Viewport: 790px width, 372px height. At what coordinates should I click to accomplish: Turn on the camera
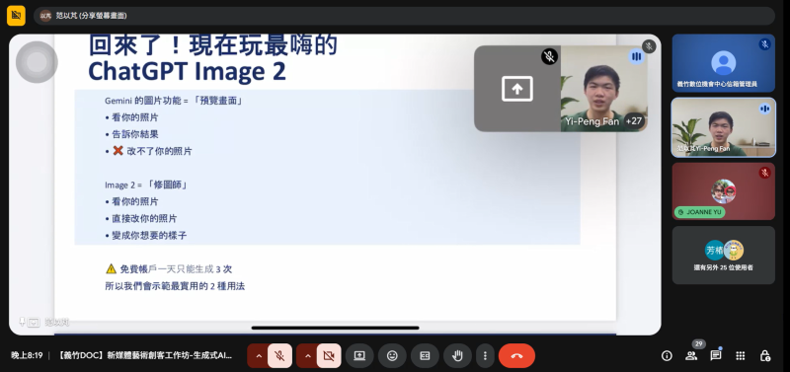[x=329, y=356]
